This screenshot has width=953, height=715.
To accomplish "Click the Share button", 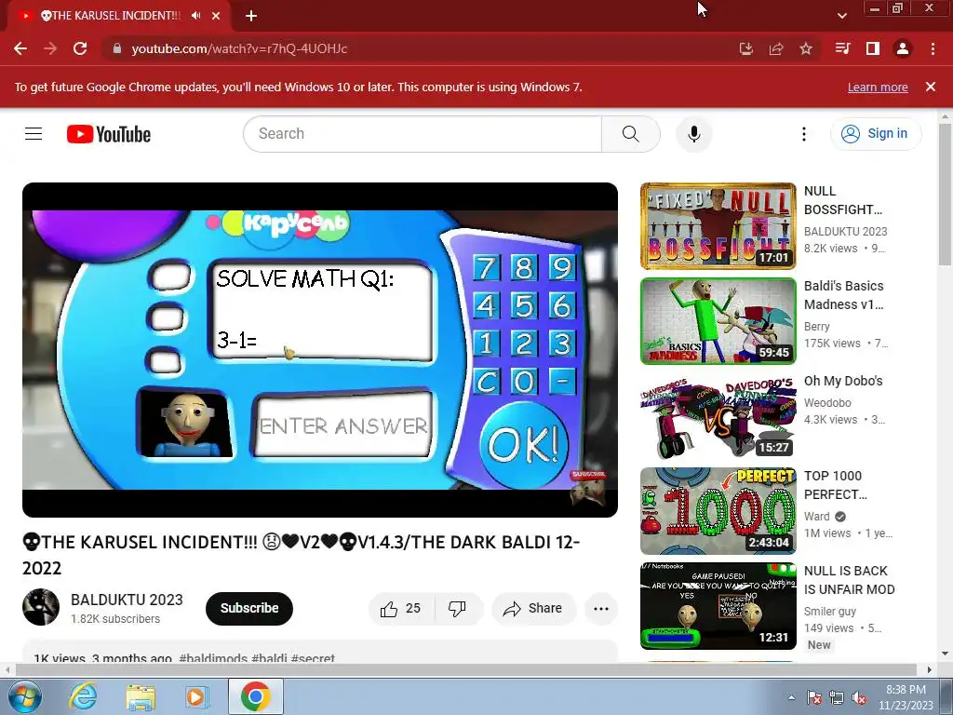I will 533,609.
